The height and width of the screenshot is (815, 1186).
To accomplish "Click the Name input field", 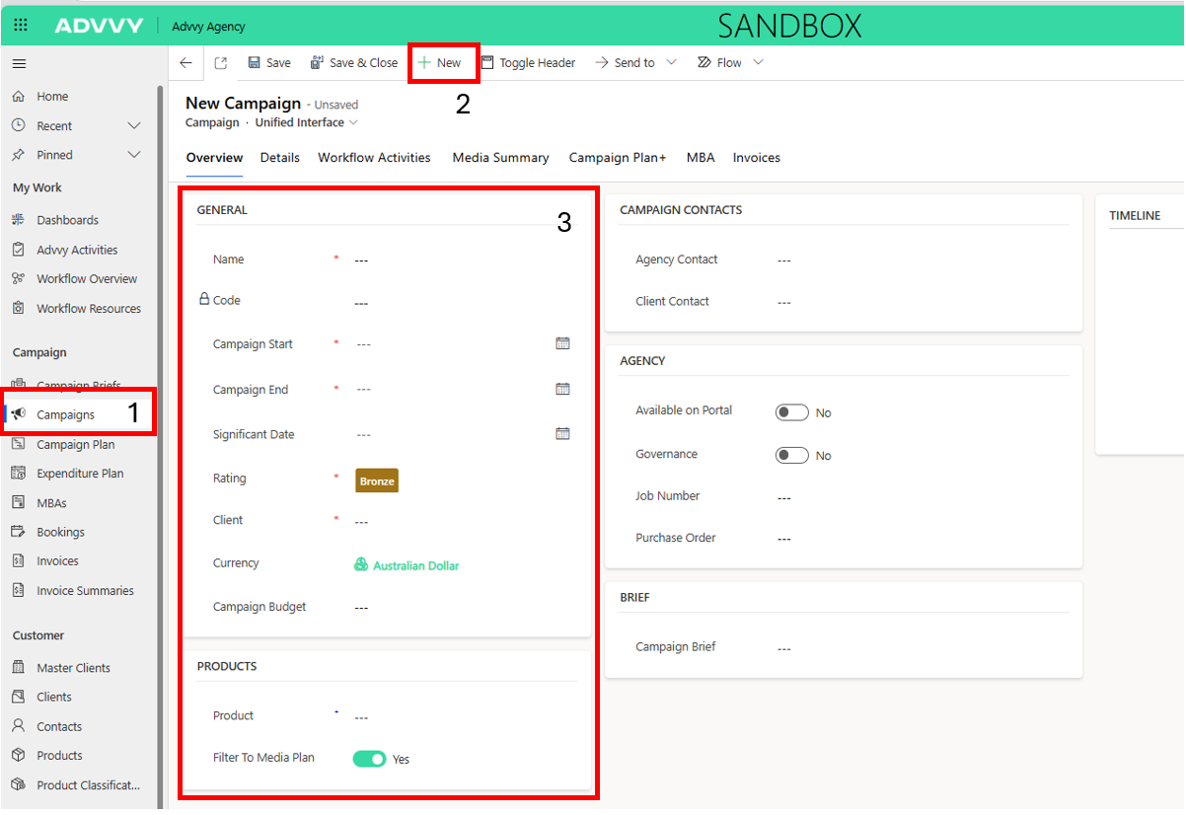I will pyautogui.click(x=462, y=259).
